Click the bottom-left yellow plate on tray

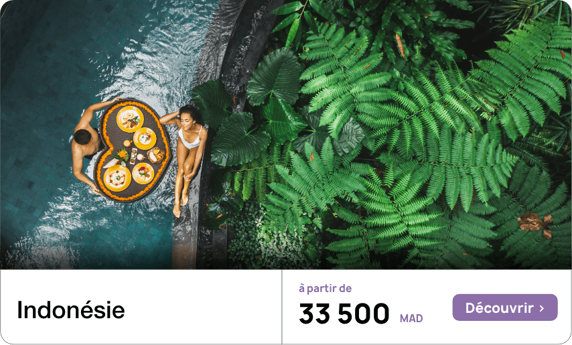click(x=117, y=178)
